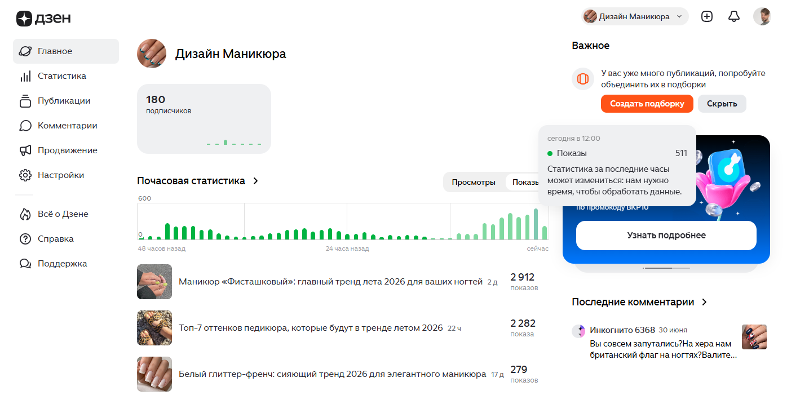Image resolution: width=809 pixels, height=413 pixels.
Task: Click the Dzen logo in header
Action: pyautogui.click(x=43, y=19)
